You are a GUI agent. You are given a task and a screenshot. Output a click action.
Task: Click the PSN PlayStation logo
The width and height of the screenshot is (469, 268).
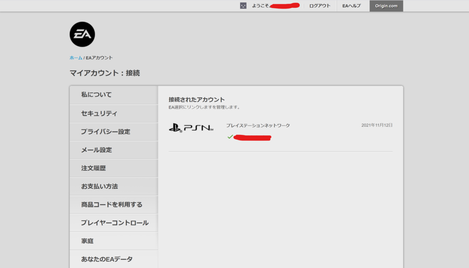click(191, 128)
